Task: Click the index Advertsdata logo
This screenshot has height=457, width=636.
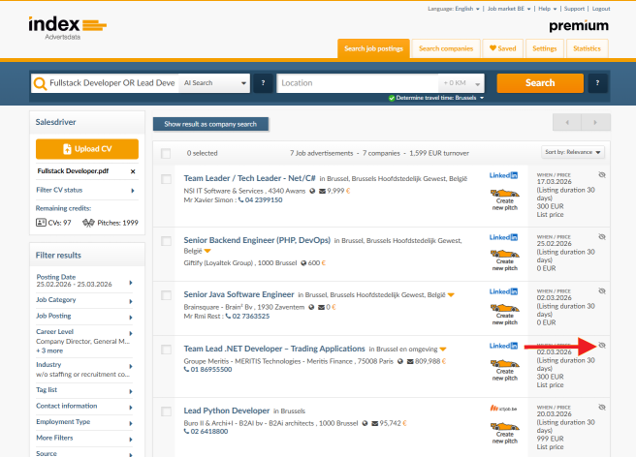Action: coord(67,27)
